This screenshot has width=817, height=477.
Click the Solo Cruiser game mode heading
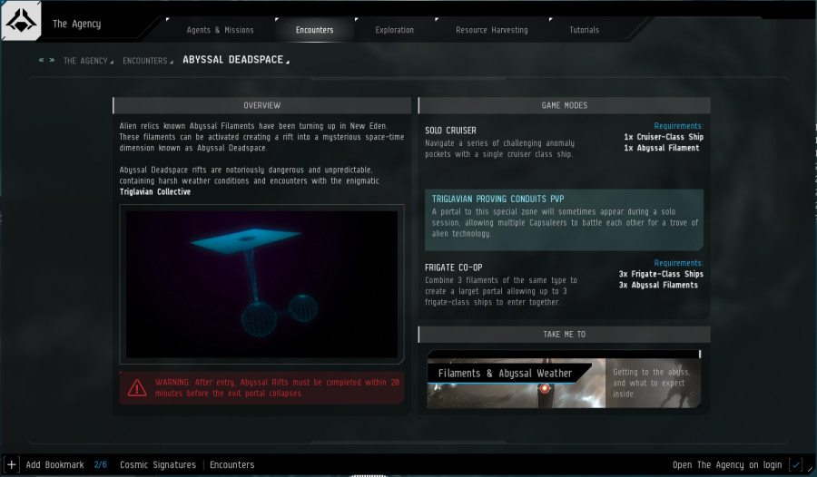450,131
